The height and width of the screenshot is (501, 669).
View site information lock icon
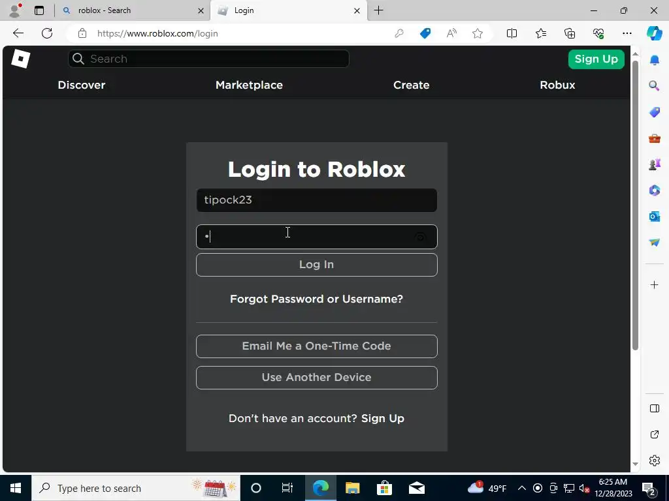(82, 33)
